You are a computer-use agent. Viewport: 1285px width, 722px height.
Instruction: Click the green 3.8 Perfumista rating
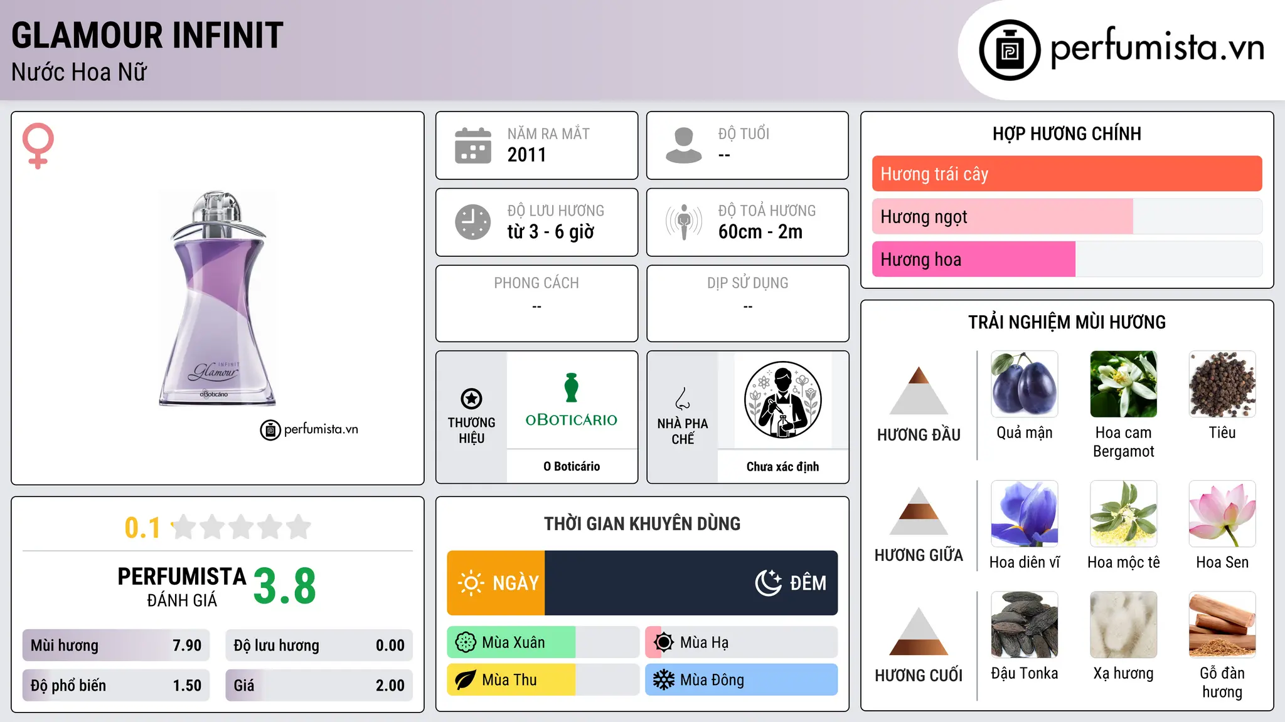tap(285, 587)
